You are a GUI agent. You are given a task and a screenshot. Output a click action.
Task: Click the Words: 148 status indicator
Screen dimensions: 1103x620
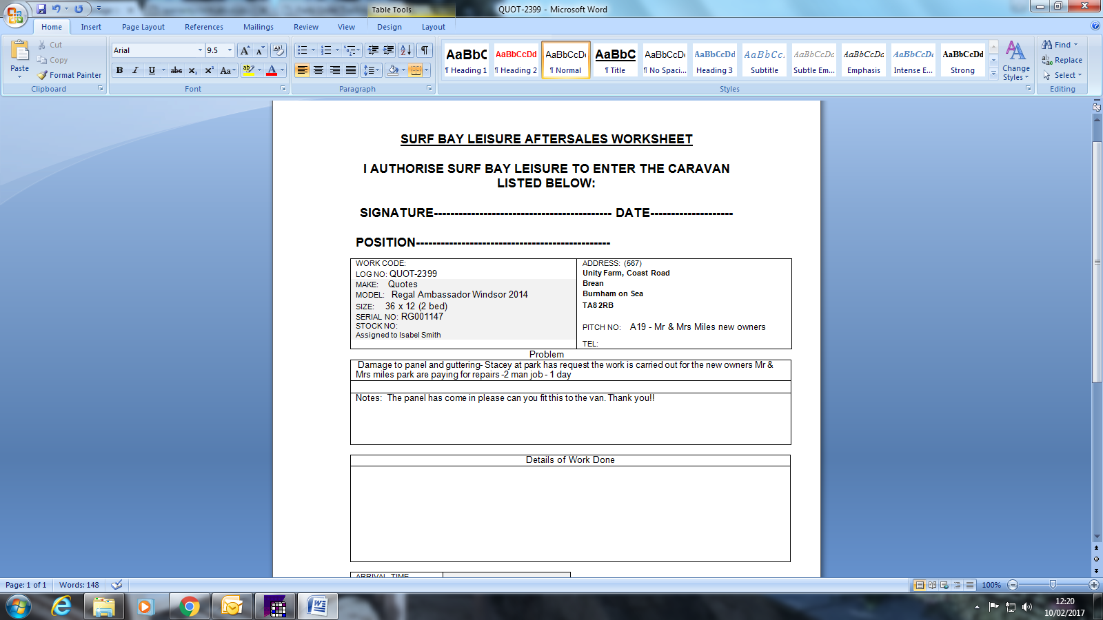pyautogui.click(x=79, y=585)
